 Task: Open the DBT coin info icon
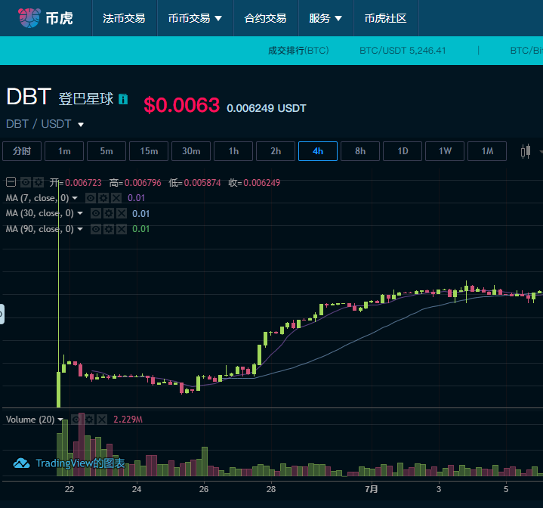coord(123,99)
